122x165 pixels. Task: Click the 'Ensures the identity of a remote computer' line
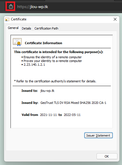click(x=52, y=57)
